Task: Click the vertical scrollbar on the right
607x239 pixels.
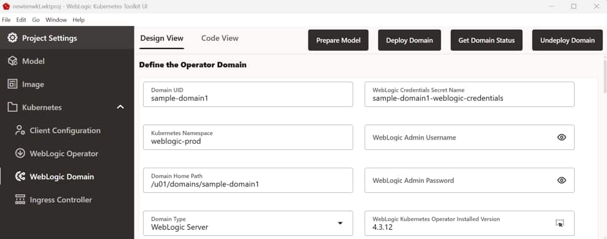Action: point(605,77)
